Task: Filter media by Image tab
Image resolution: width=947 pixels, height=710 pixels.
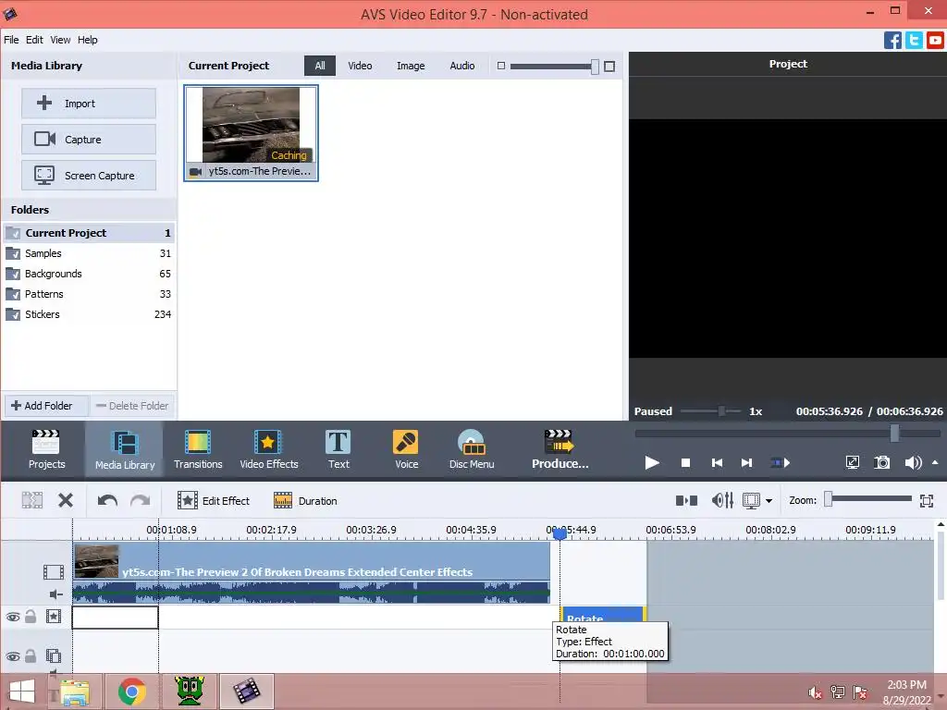Action: tap(411, 66)
